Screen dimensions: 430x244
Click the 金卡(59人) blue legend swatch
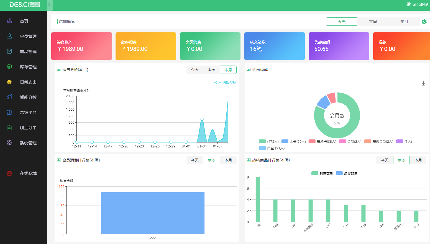[x=285, y=142]
